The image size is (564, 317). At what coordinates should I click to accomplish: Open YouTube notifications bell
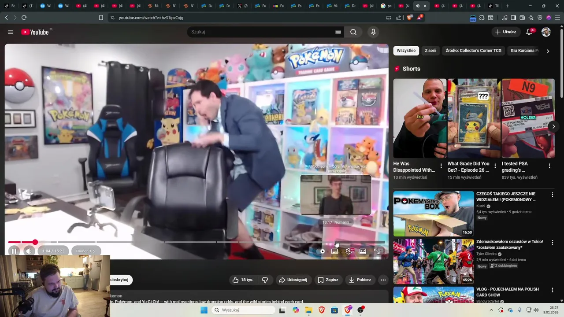pos(529,32)
